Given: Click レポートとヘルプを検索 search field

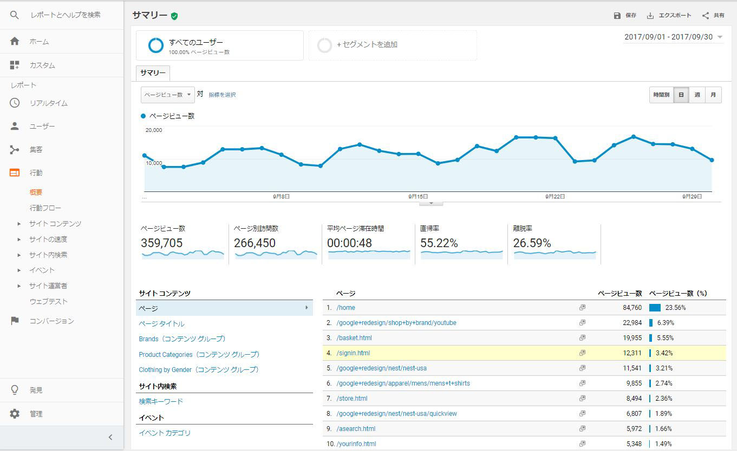Looking at the screenshot, I should click(66, 15).
